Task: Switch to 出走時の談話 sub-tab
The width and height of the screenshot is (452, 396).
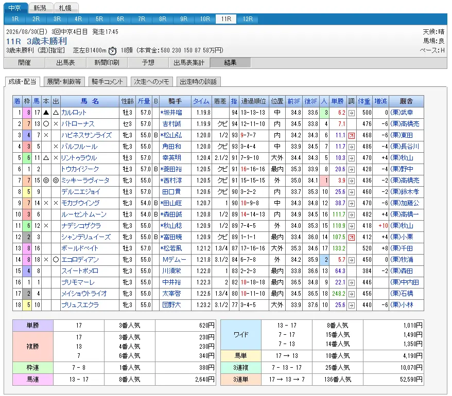Action: click(x=198, y=82)
